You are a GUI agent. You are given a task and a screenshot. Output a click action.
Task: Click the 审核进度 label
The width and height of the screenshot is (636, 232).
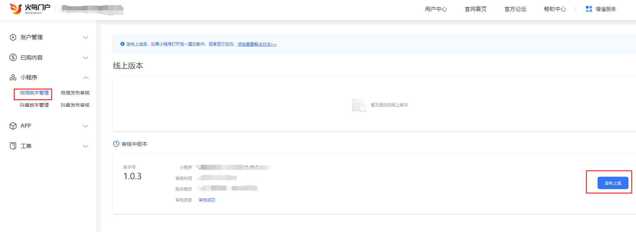click(x=184, y=200)
